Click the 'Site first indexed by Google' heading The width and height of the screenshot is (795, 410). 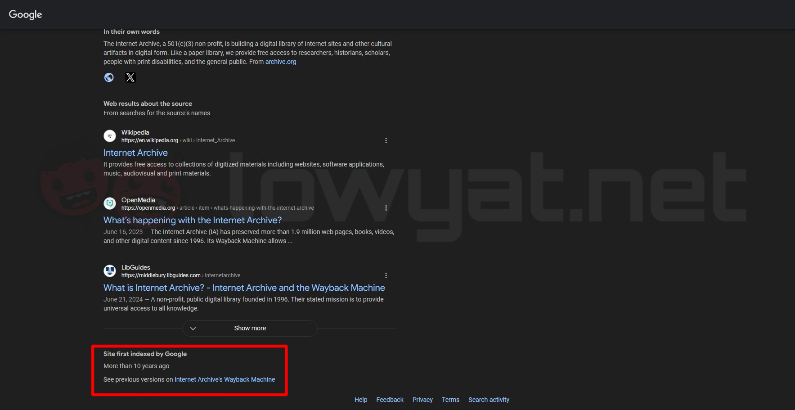(145, 354)
